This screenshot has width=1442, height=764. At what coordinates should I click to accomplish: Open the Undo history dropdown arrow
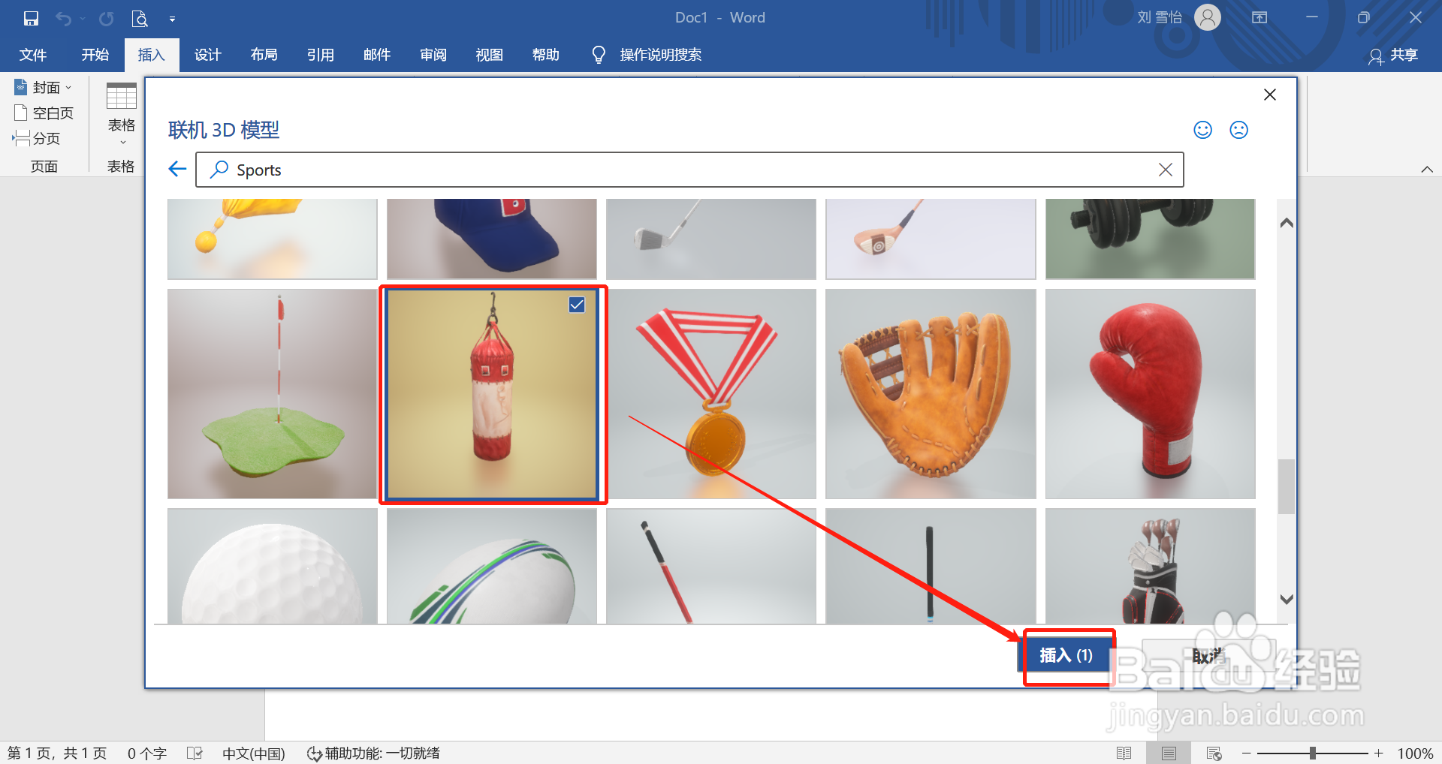pos(83,18)
